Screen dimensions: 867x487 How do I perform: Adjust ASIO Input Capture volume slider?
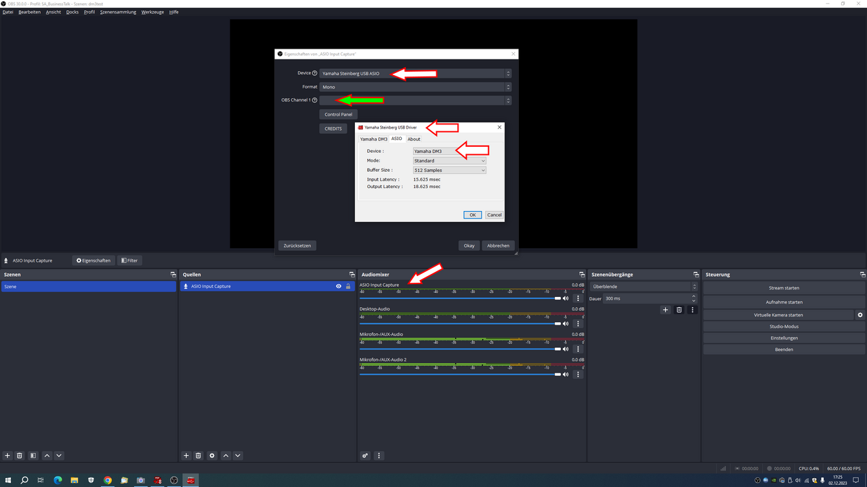point(461,298)
